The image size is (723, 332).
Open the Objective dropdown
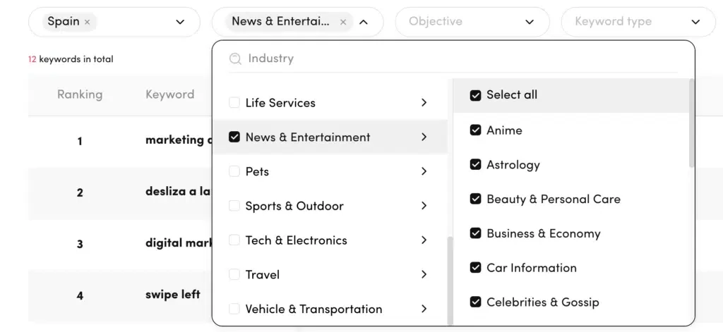[472, 22]
